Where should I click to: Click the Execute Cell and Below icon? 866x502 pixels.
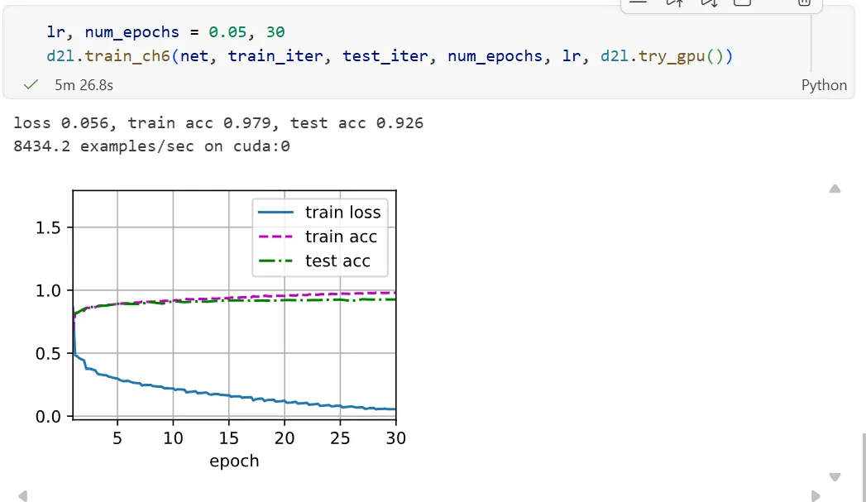709,2
